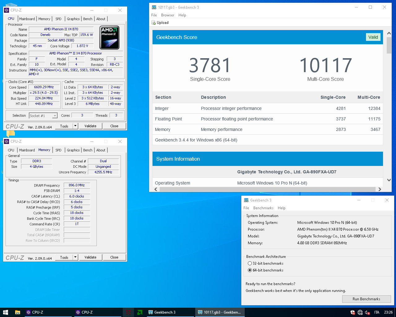Image resolution: width=396 pixels, height=317 pixels.
Task: Open File menu in the 10117.gb3 window
Action: (154, 15)
